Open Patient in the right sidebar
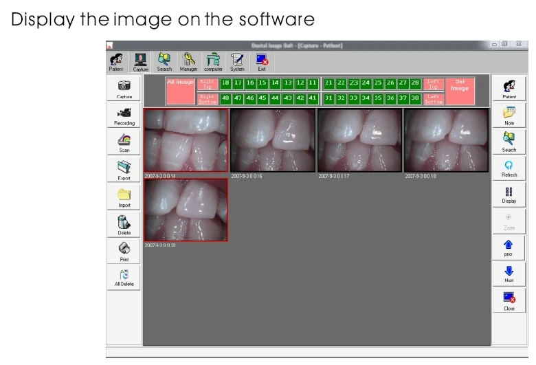This screenshot has width=536, height=365. coord(509,89)
